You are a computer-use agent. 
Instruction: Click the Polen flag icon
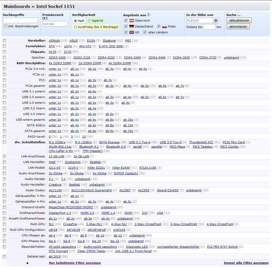click(164, 26)
